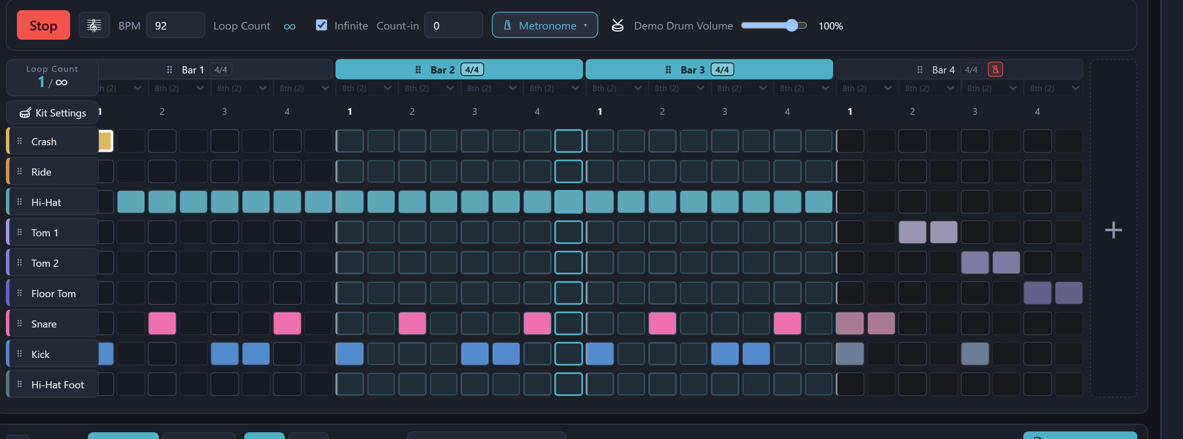The image size is (1183, 439).
Task: Select the Bar 4 header
Action: click(x=959, y=69)
